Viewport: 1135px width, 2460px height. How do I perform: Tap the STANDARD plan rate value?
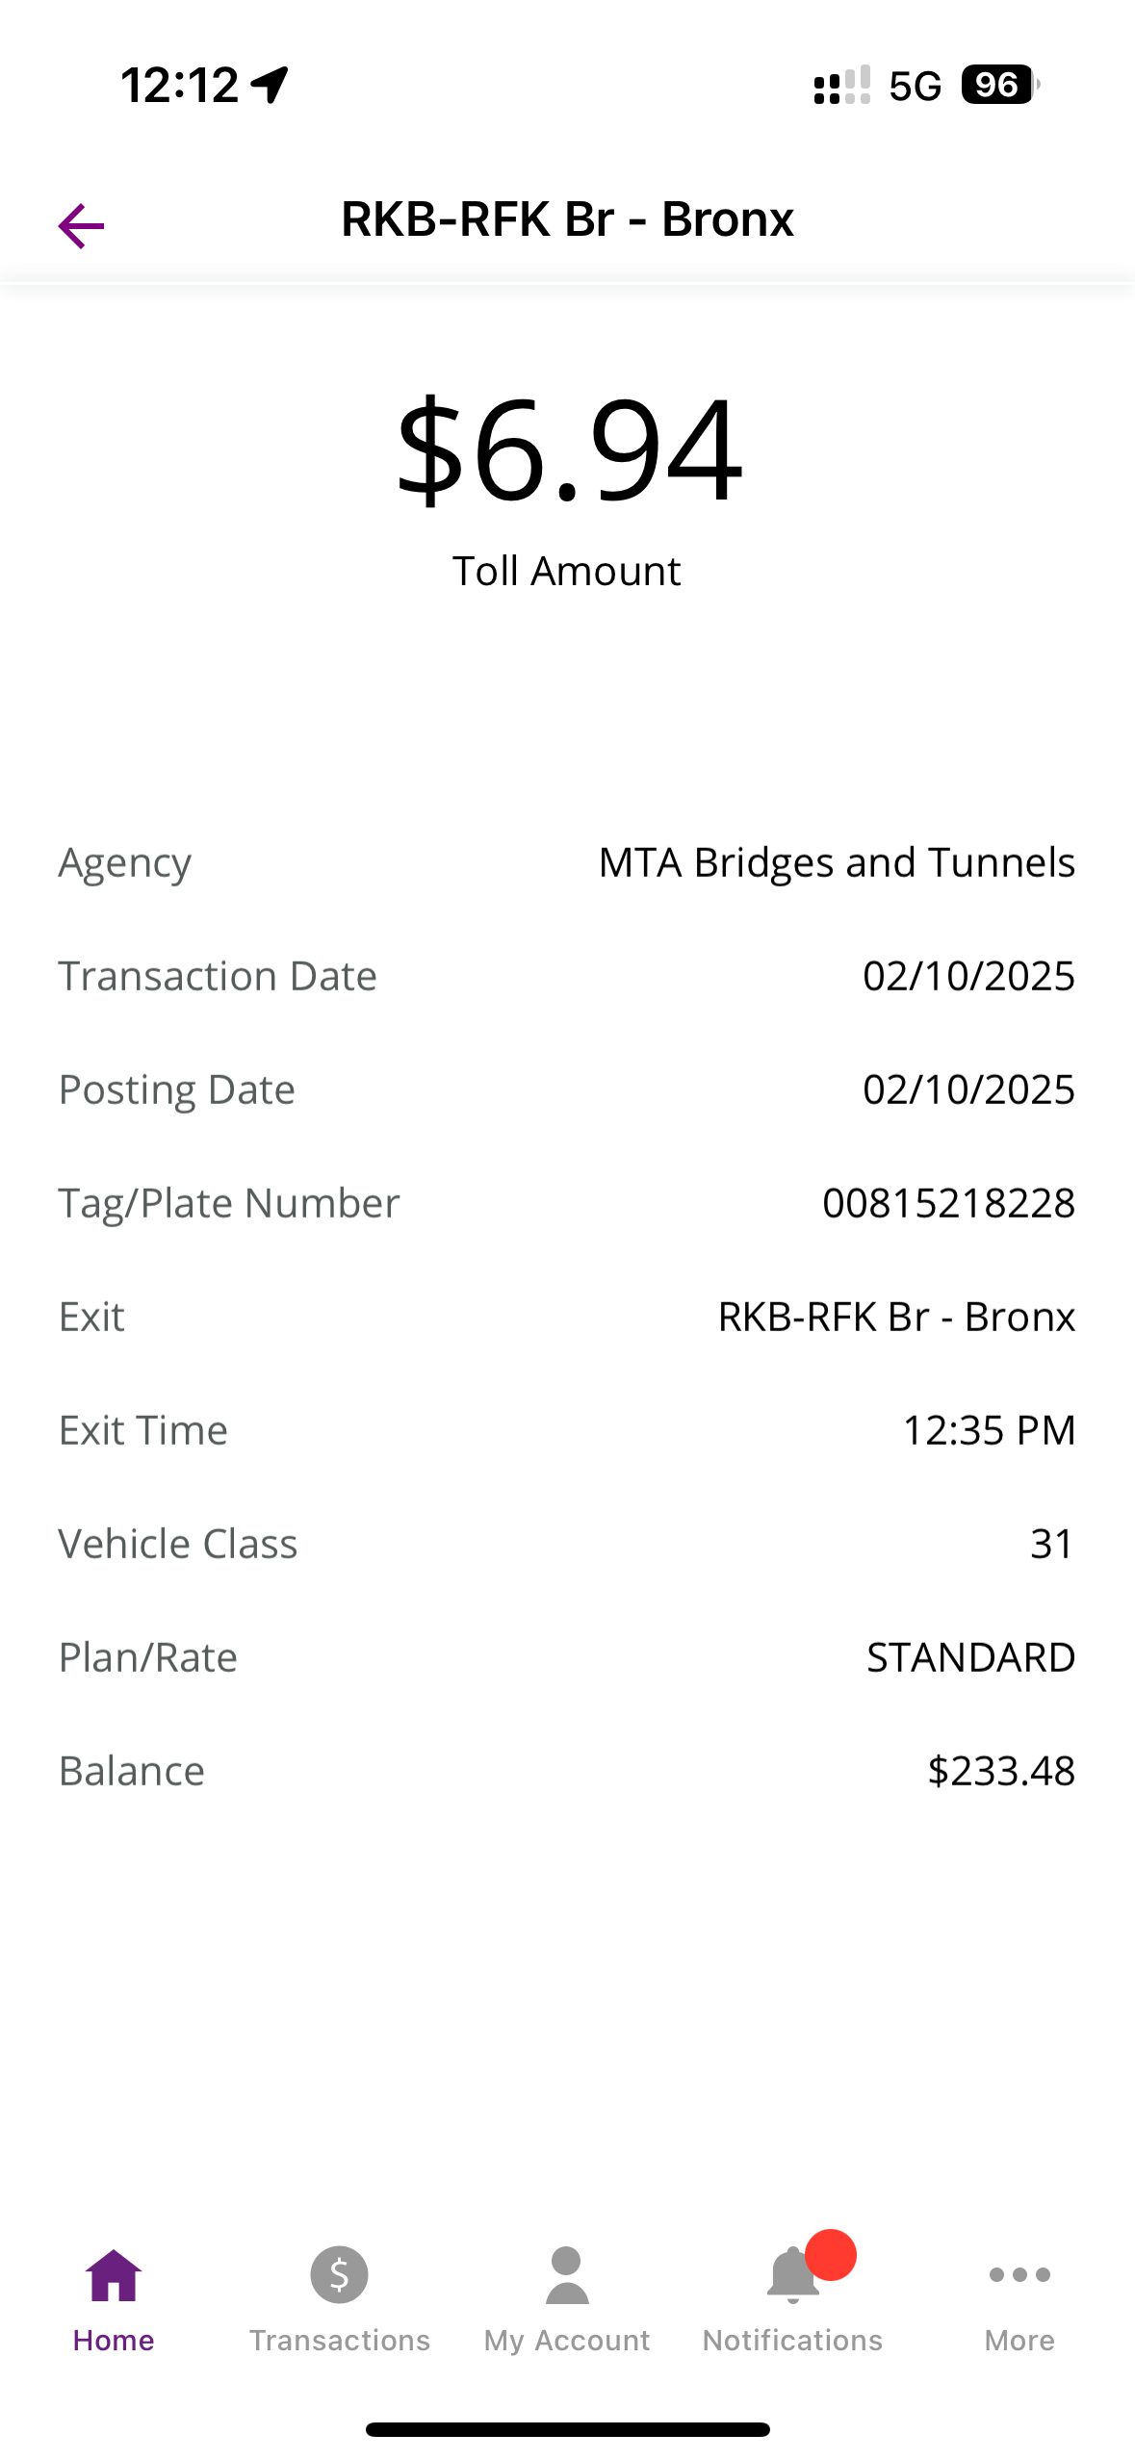[x=970, y=1657]
